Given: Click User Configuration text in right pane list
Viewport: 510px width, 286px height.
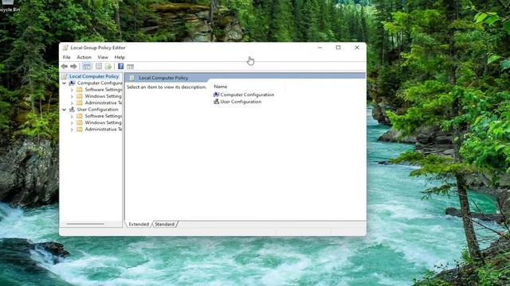Looking at the screenshot, I should coord(241,102).
